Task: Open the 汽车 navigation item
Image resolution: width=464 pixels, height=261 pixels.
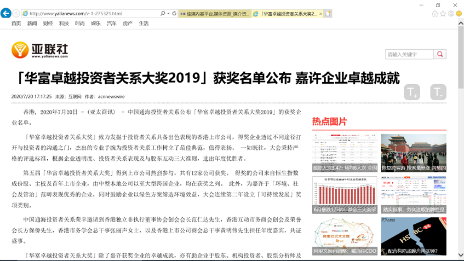Action: [112, 24]
